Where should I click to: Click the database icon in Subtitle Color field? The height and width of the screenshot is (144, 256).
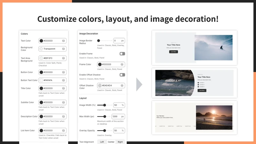click(63, 102)
